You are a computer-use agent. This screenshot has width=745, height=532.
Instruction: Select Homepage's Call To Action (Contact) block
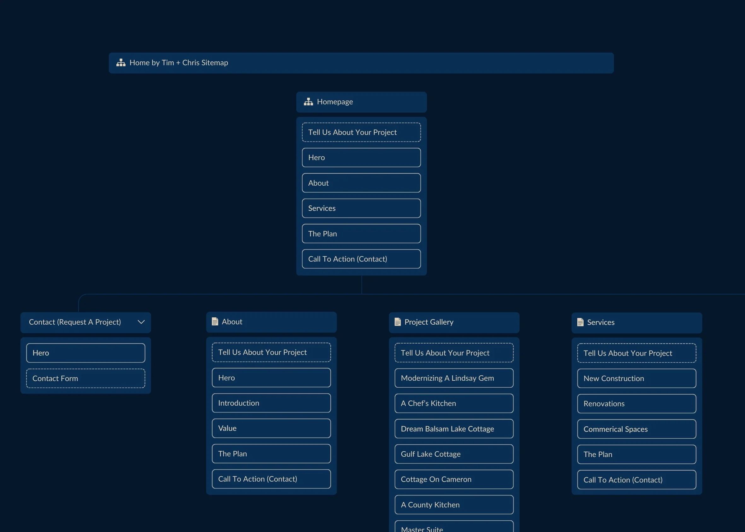pos(361,259)
